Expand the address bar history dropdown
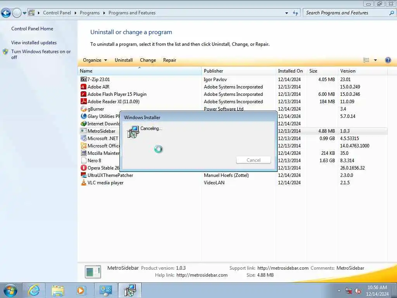Image resolution: width=397 pixels, height=298 pixels. 287,13
